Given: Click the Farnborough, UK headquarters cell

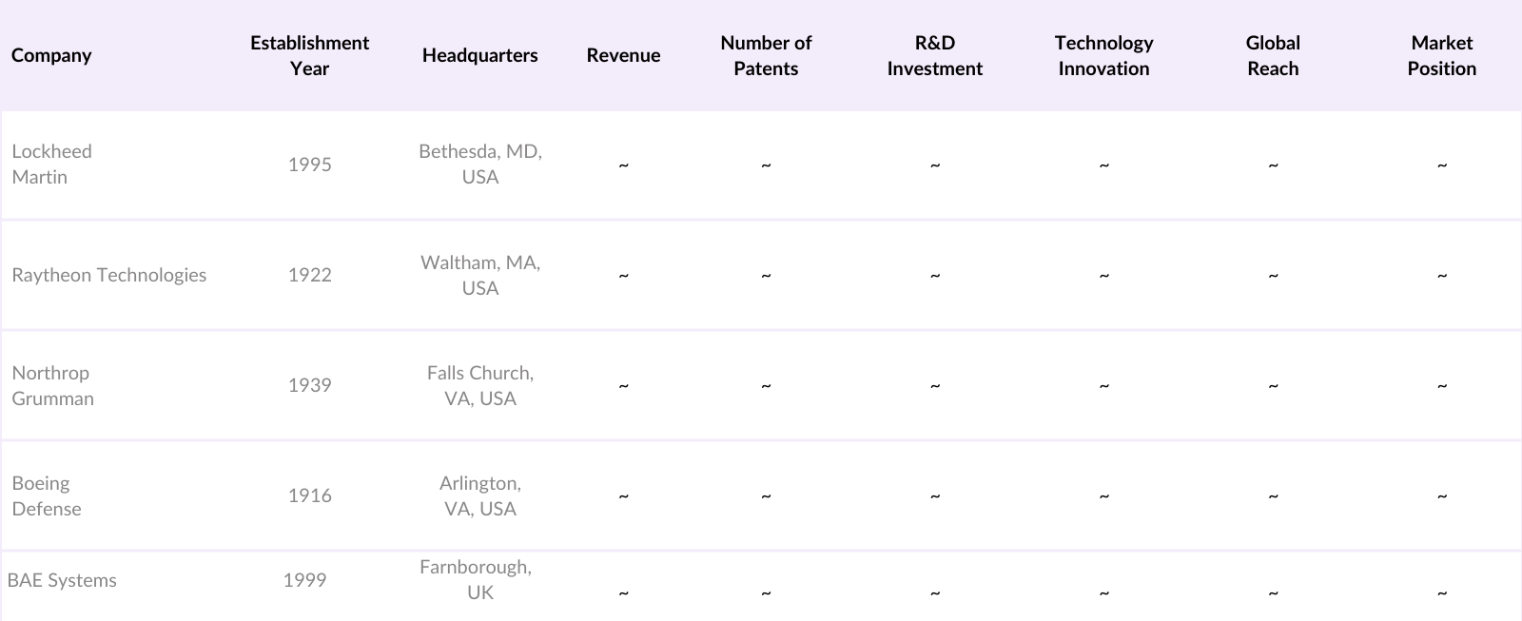Looking at the screenshot, I should (x=476, y=579).
